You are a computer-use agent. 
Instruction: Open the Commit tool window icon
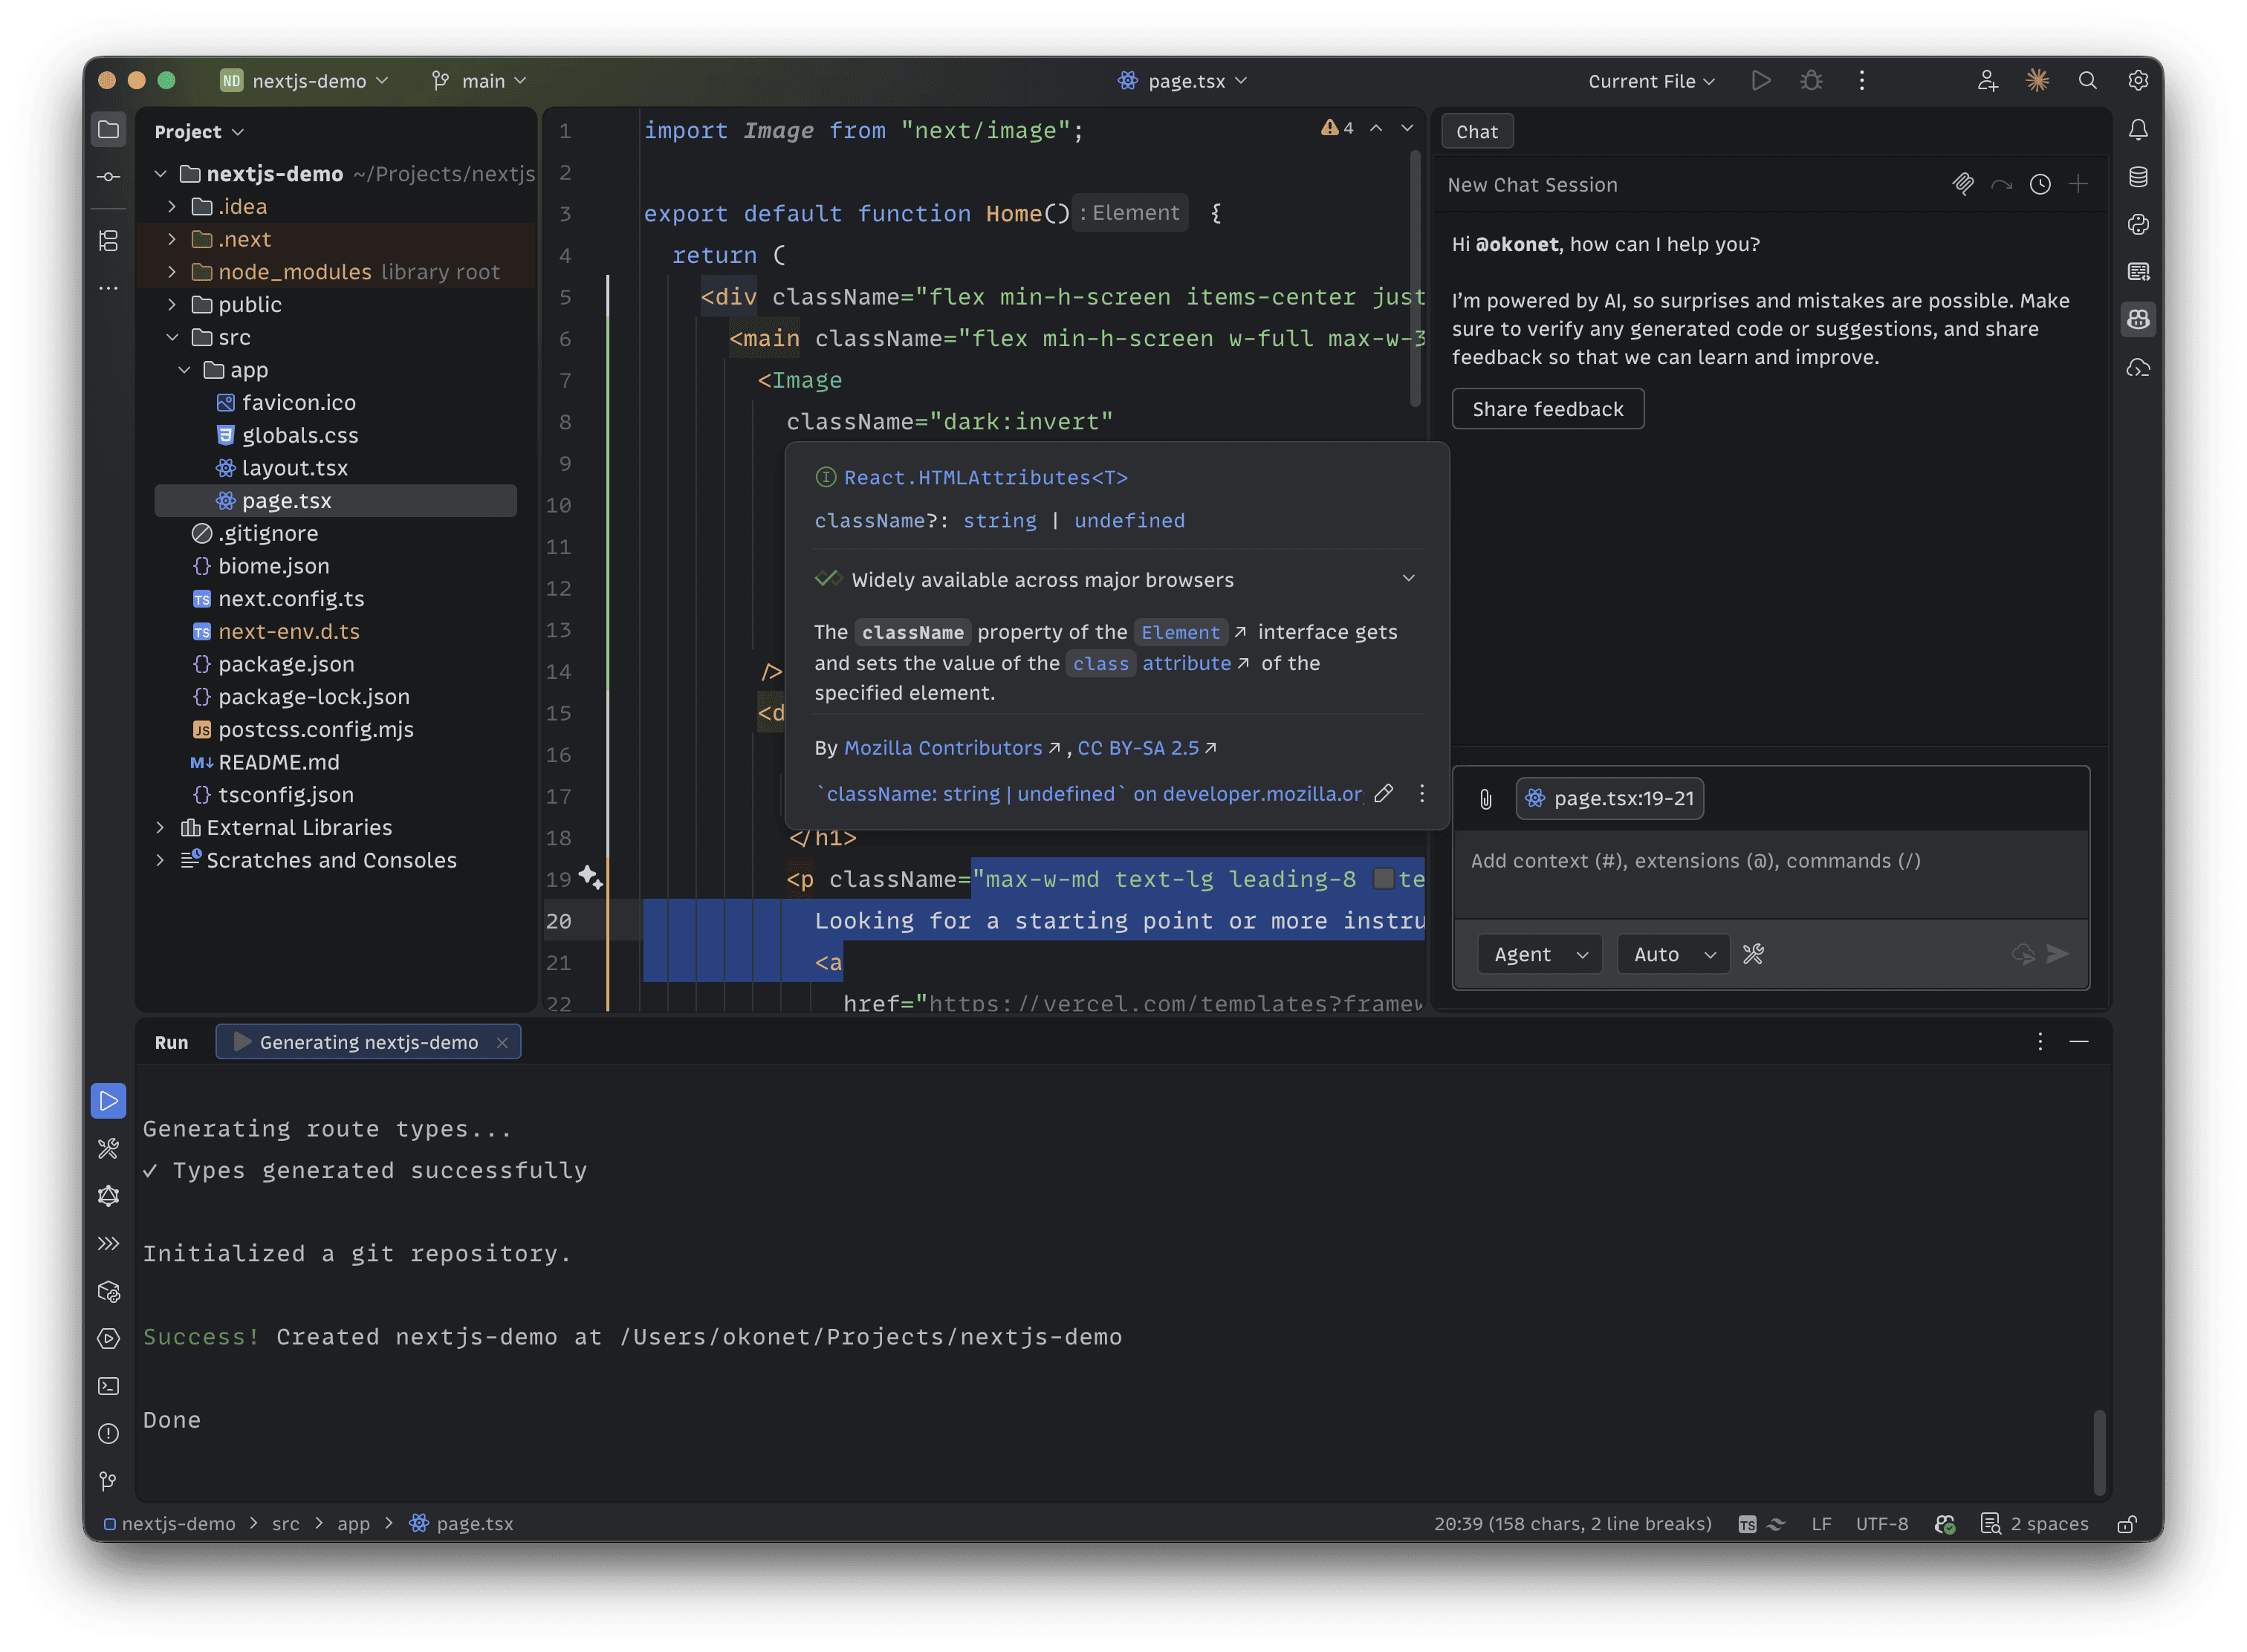coord(108,177)
